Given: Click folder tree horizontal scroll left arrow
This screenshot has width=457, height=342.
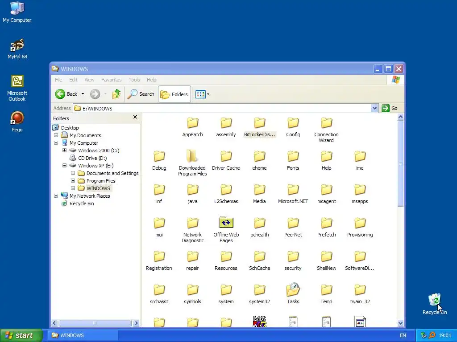Looking at the screenshot, I should pyautogui.click(x=54, y=323).
